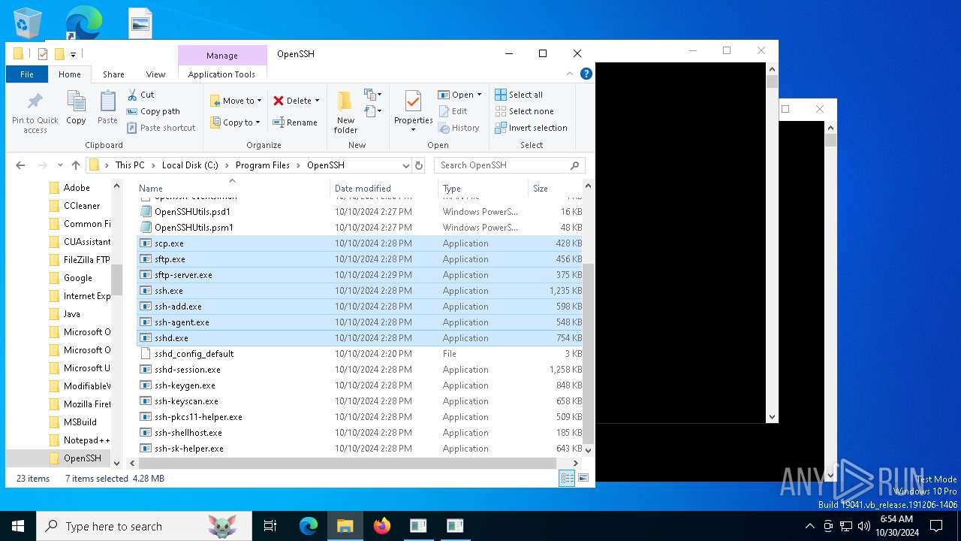
Task: Click Invert selection
Action: click(x=531, y=128)
